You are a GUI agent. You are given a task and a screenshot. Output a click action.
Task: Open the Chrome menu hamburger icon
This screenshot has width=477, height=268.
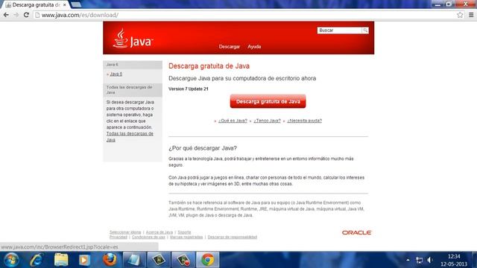(471, 15)
